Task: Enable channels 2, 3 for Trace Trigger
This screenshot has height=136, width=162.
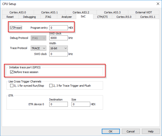Action: [51, 86]
